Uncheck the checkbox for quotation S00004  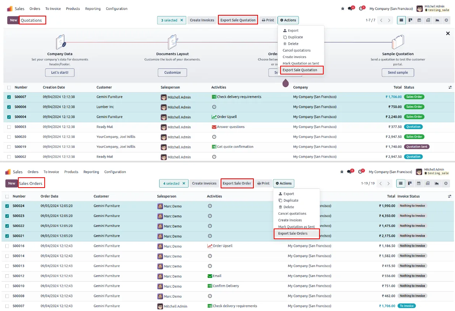tap(9, 117)
